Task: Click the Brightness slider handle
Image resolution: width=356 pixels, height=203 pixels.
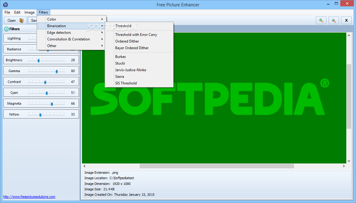Action: point(39,60)
